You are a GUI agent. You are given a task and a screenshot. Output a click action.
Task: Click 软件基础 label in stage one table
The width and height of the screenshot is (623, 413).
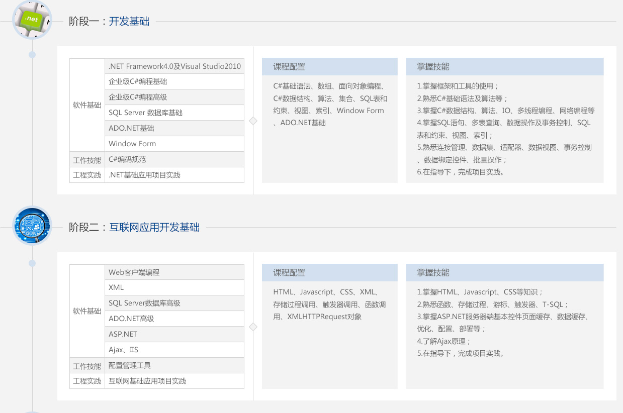87,105
